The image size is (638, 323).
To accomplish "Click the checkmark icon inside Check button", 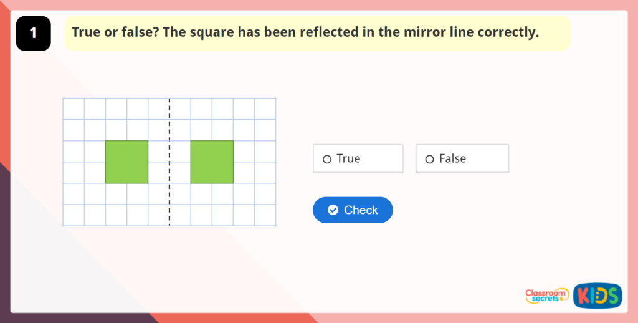I will pyautogui.click(x=333, y=210).
